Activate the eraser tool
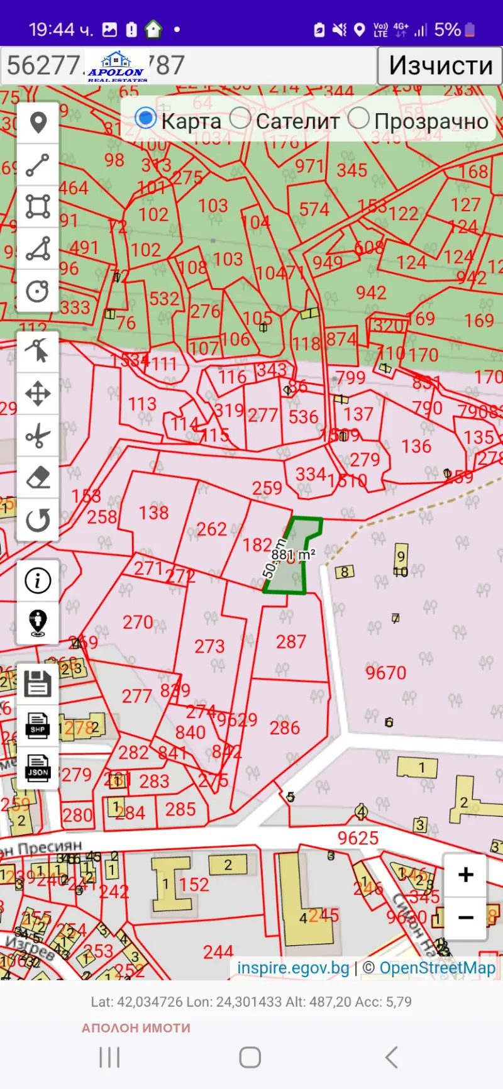503x1089 pixels. (38, 478)
